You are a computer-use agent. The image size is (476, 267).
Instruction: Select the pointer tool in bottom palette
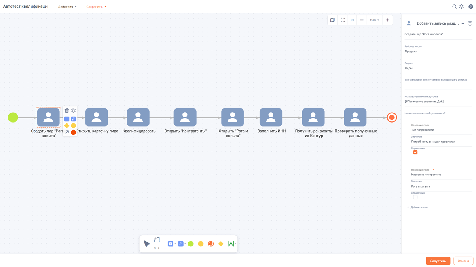[x=147, y=244]
